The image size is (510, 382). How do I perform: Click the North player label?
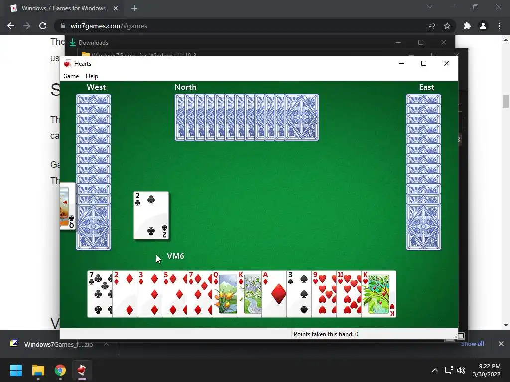point(185,87)
